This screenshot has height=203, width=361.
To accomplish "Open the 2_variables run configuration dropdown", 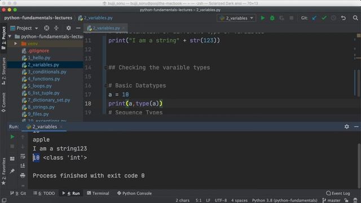I will [x=236, y=18].
